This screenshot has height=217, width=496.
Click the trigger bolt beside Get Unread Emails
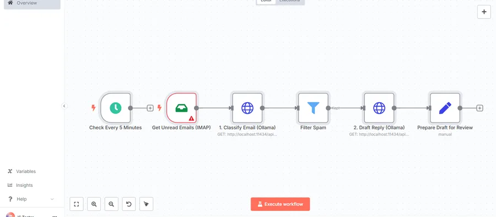tap(159, 108)
